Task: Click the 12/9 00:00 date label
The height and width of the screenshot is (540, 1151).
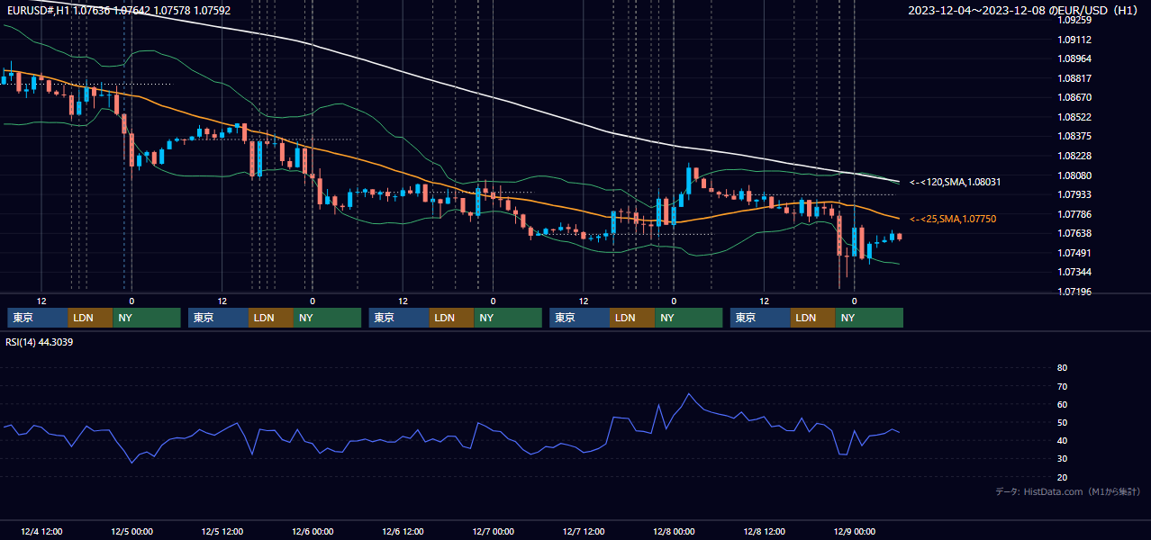Action: pos(855,532)
